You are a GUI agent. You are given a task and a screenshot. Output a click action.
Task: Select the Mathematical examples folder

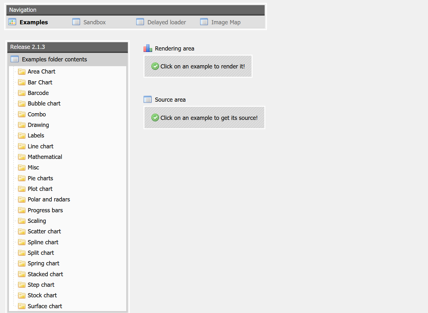tap(45, 157)
